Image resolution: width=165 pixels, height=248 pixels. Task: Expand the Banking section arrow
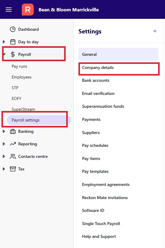click(4, 131)
